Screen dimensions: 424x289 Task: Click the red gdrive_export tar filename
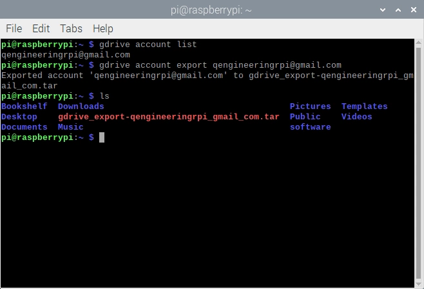tap(168, 117)
